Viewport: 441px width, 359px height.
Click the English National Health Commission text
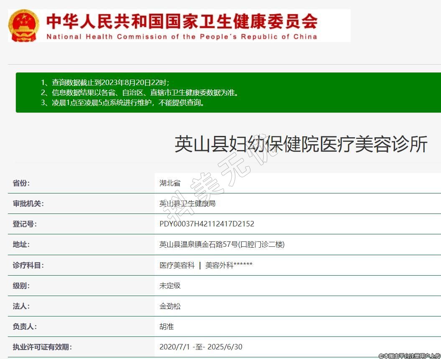(181, 37)
